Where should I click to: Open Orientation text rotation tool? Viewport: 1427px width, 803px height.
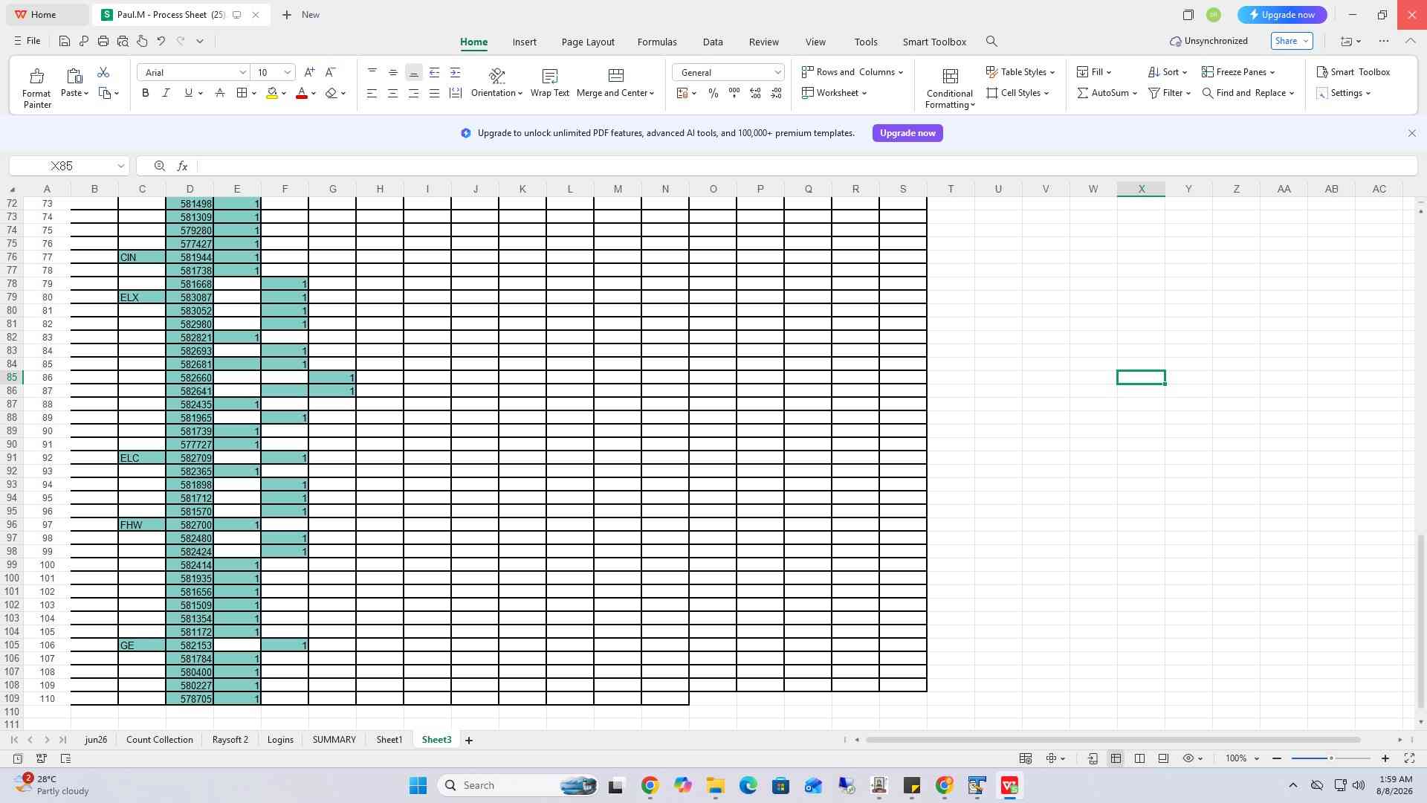[x=496, y=83]
